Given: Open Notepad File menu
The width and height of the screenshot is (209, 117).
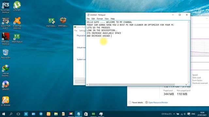Looking at the screenshot, I should point(88,19).
